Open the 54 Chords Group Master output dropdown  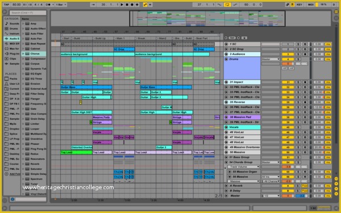point(271,162)
